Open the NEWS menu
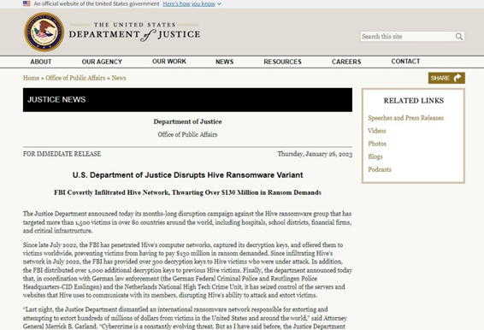The width and height of the screenshot is (484, 330). [x=224, y=62]
